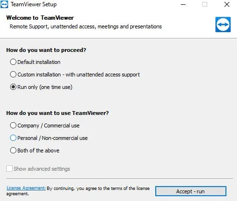Click the greyed-out maximize window button
The width and height of the screenshot is (237, 201).
(205, 4)
